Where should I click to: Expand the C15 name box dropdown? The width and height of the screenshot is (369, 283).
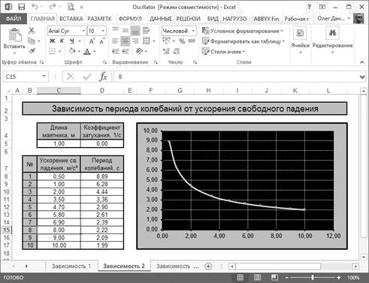44,76
